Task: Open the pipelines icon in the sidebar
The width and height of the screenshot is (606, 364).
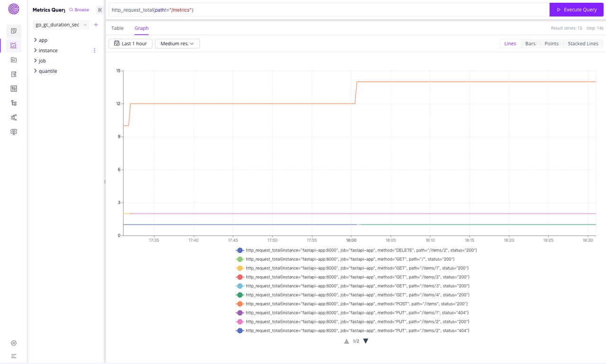Action: tap(14, 117)
